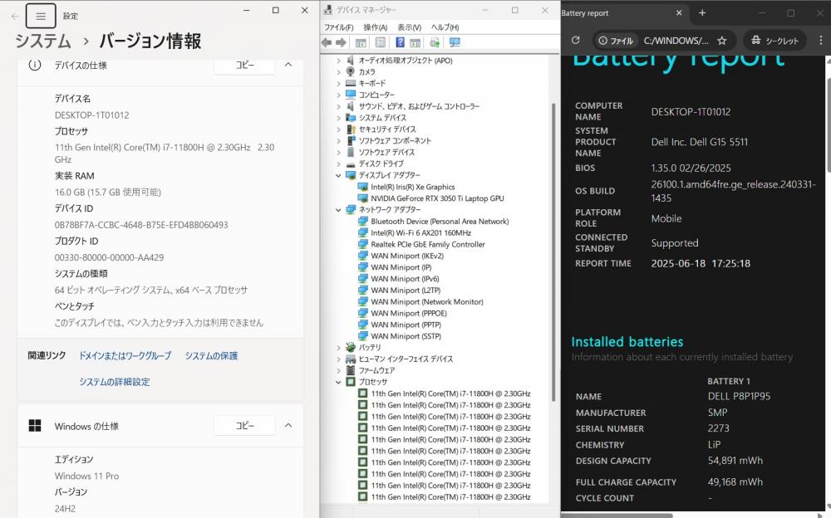
Task: Focus the browser address bar showing C:/WINDOWS/...
Action: [676, 41]
